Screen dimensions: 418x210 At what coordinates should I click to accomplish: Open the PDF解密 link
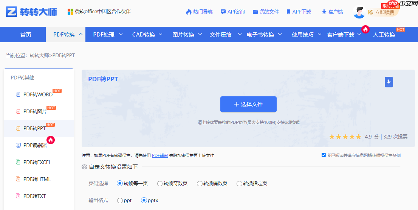160,155
